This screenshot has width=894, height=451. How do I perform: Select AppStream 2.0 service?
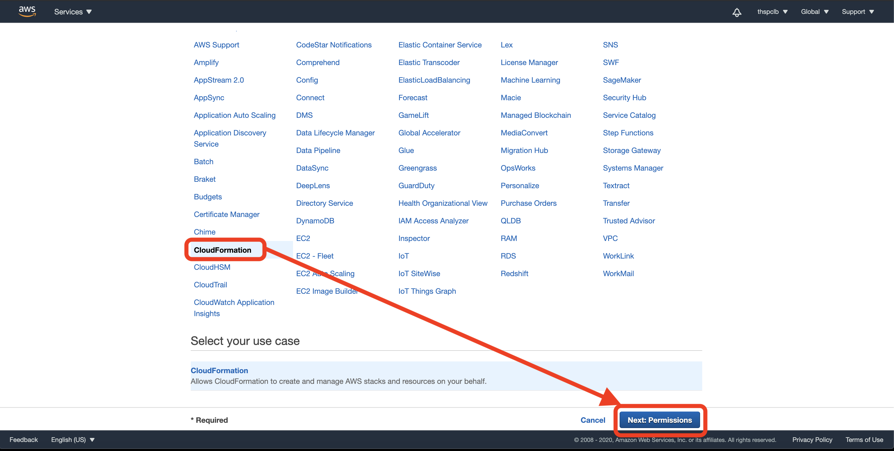pyautogui.click(x=219, y=80)
